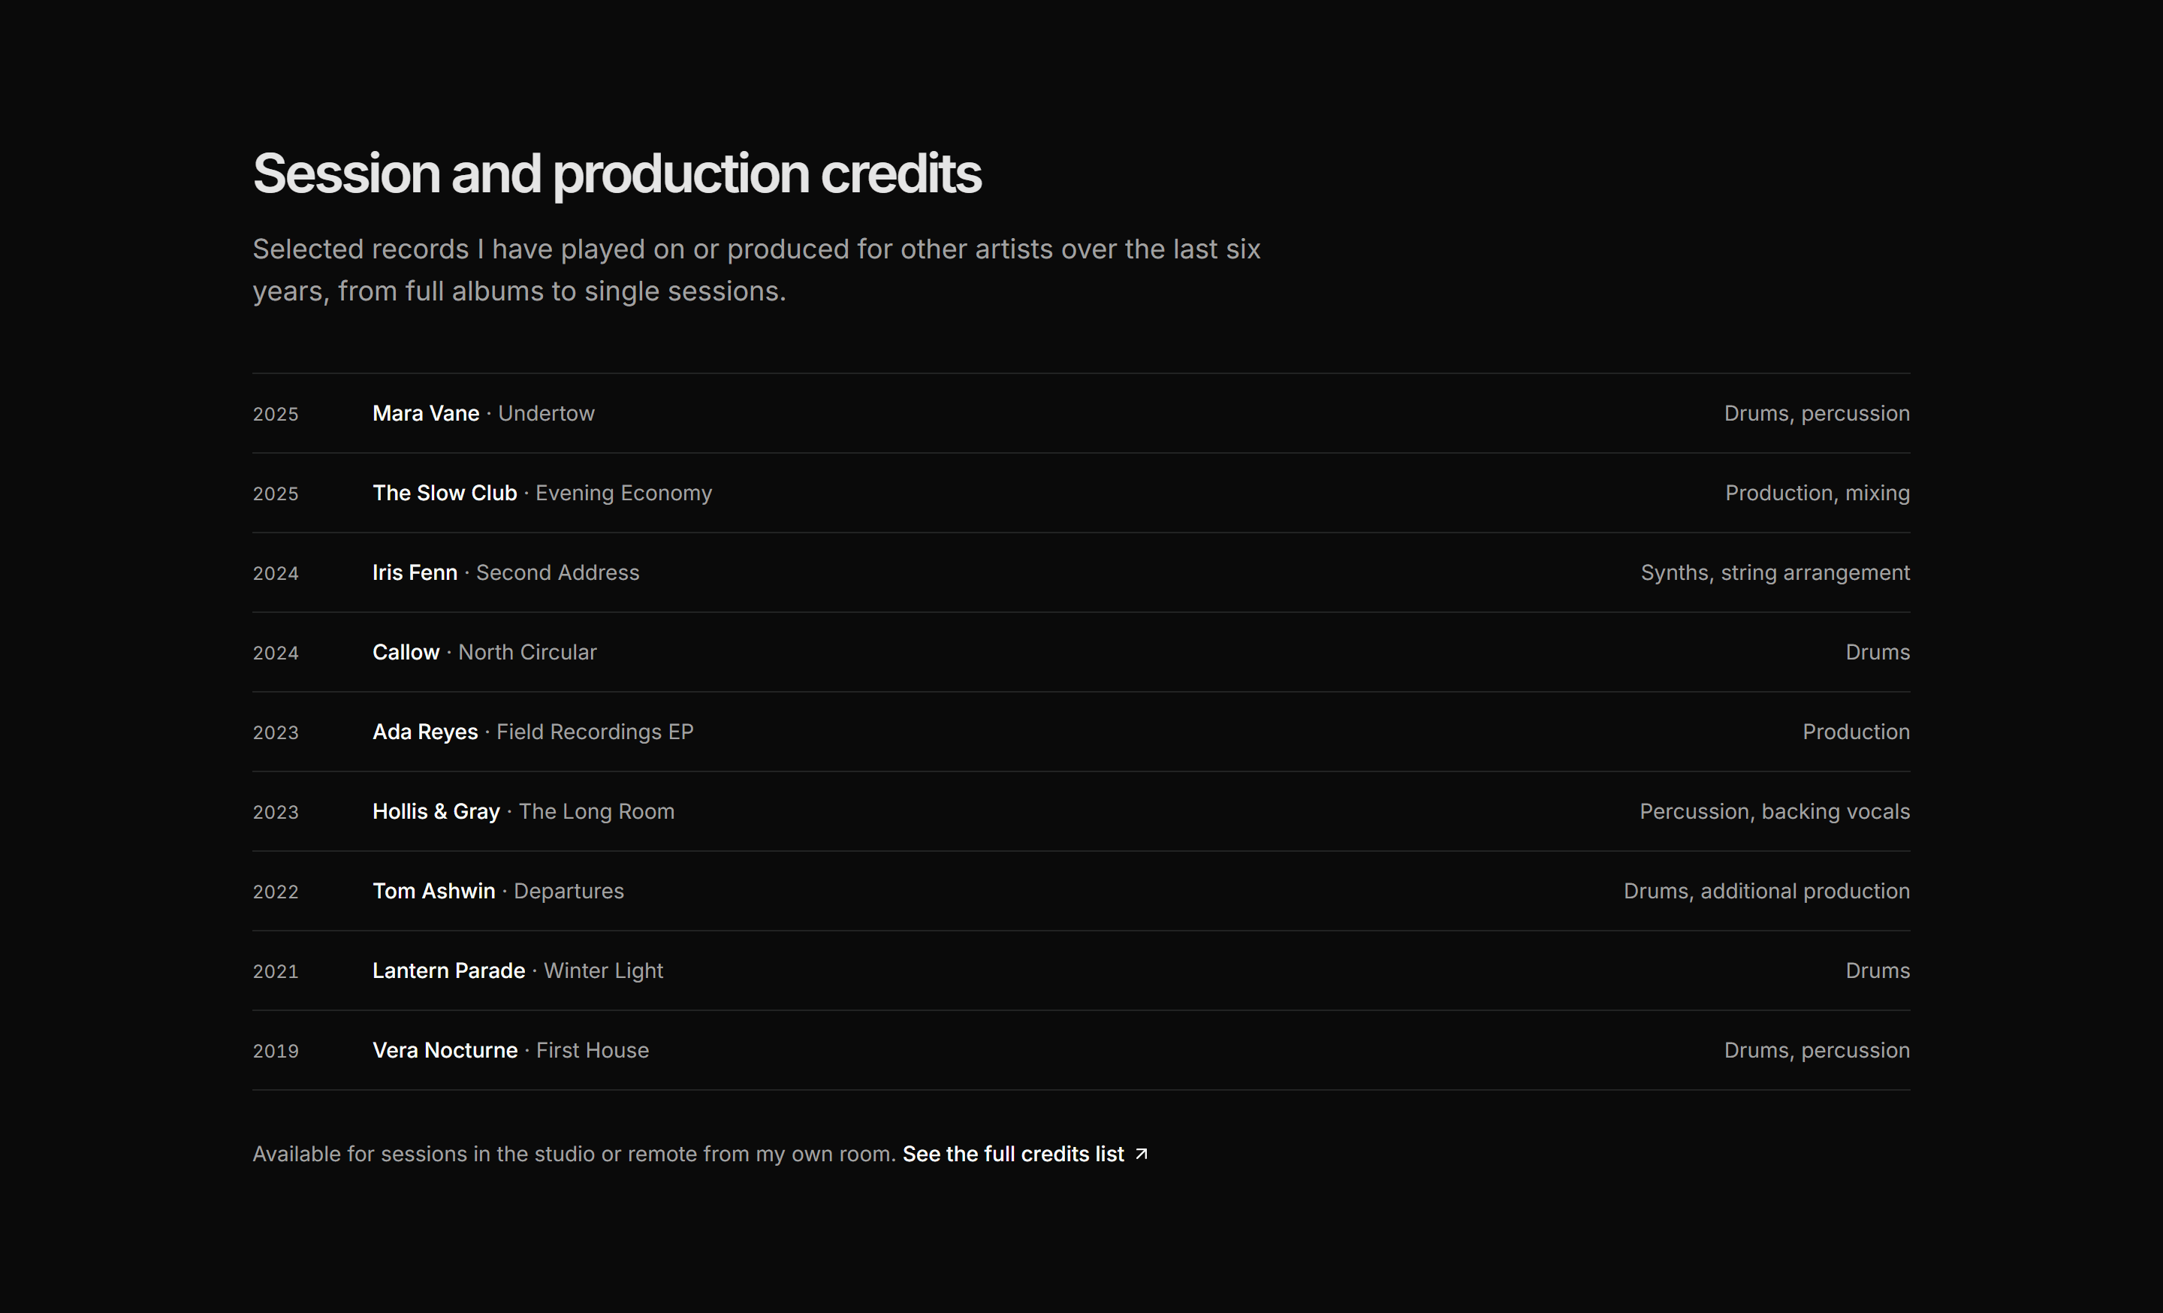
Task: Select artist name 'Ada Reyes'
Action: tap(425, 732)
